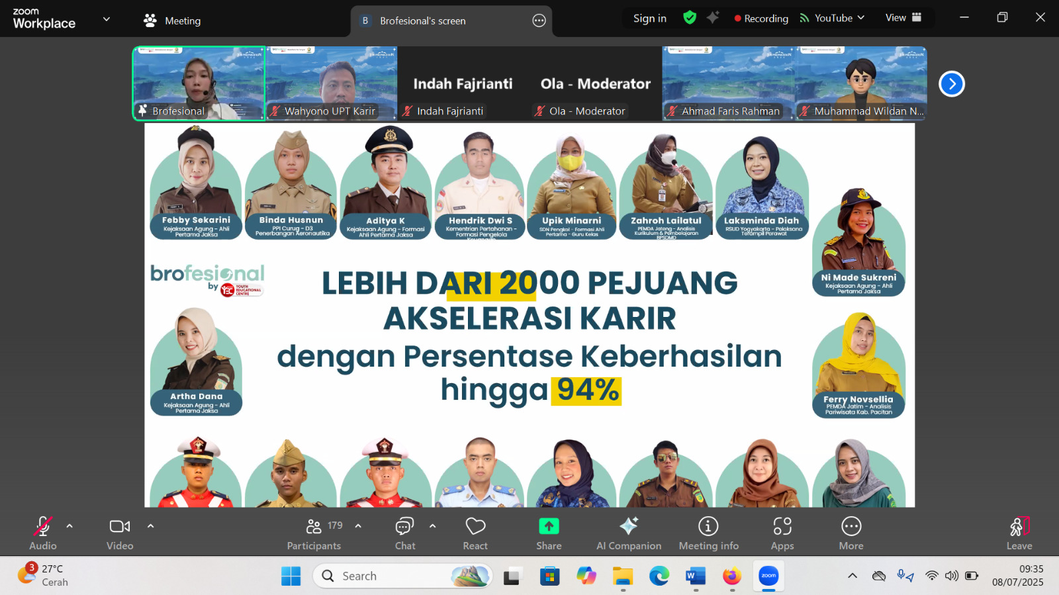Show hidden system tray icons
The width and height of the screenshot is (1059, 595).
point(852,576)
